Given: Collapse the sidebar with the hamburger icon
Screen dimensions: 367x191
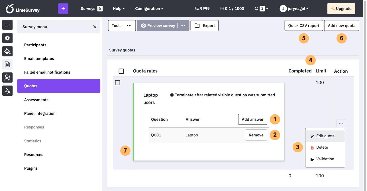Looking at the screenshot, I should click(x=7, y=25).
